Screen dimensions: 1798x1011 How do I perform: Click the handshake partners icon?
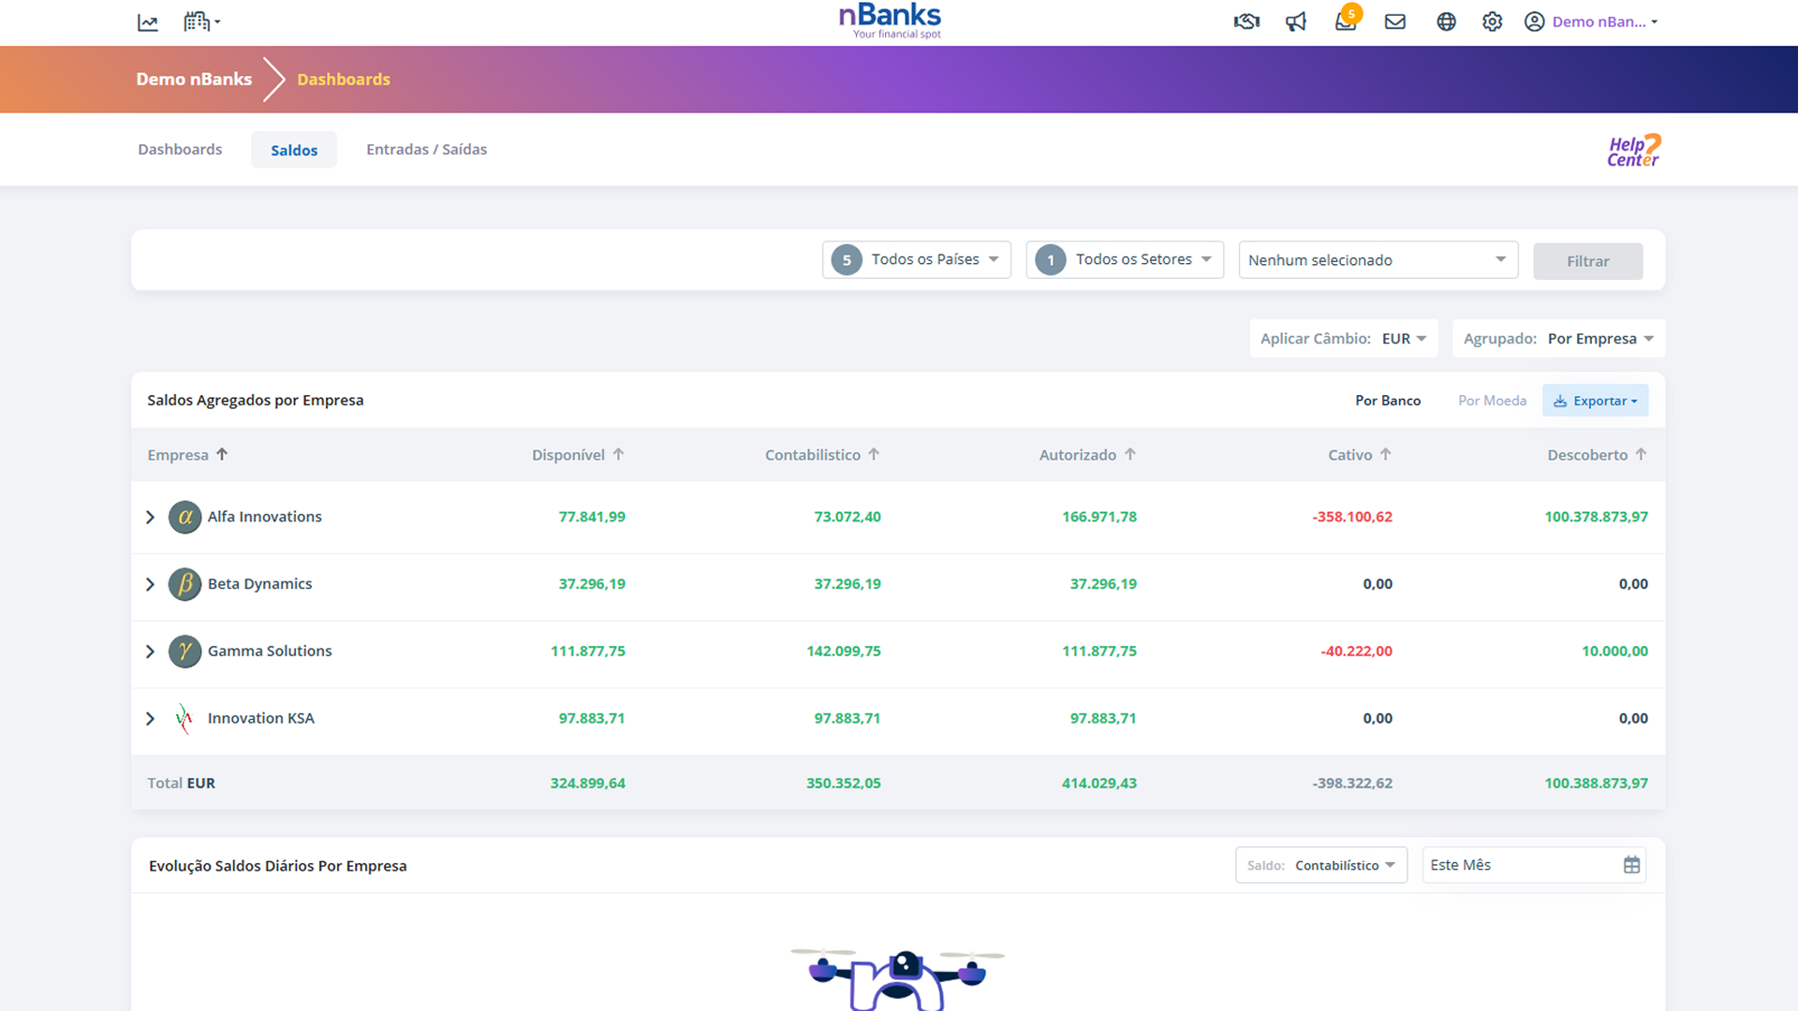point(1246,22)
